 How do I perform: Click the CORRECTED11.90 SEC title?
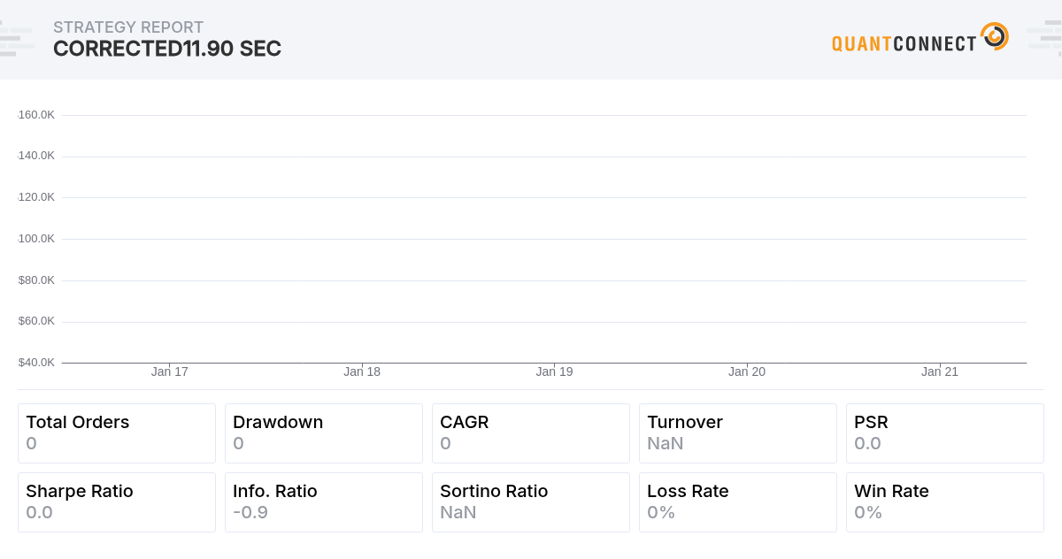tap(166, 50)
